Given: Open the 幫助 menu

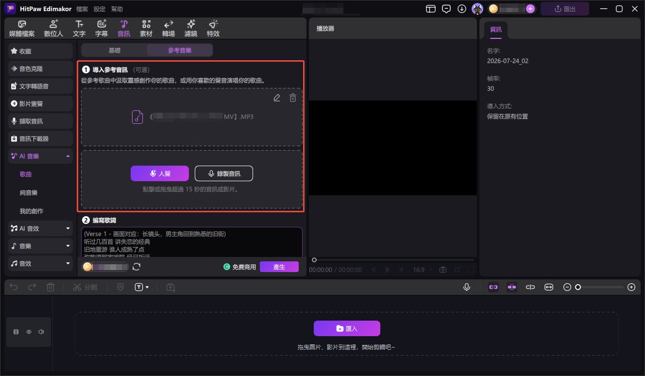Looking at the screenshot, I should pyautogui.click(x=117, y=9).
